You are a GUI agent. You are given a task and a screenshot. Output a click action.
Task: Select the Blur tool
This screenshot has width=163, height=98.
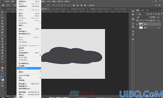(x=2, y=50)
